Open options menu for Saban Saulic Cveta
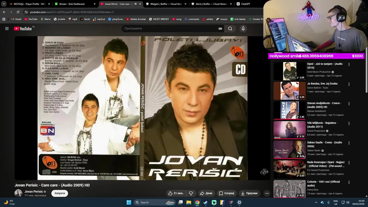 click(349, 143)
